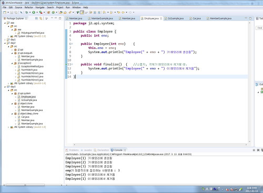Viewport: 263px width, 193px height.
Task: Open Package Explorer View Menu triangle
Action: click(52, 18)
